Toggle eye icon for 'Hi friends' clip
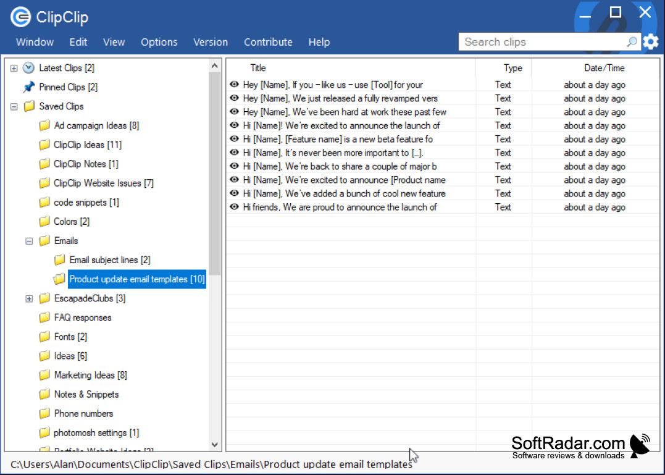The height and width of the screenshot is (475, 665). [234, 207]
